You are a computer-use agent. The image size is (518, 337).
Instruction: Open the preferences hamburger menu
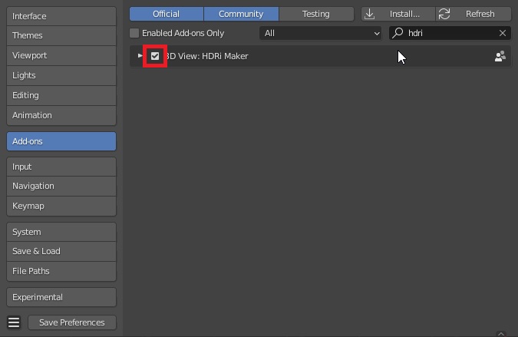14,322
